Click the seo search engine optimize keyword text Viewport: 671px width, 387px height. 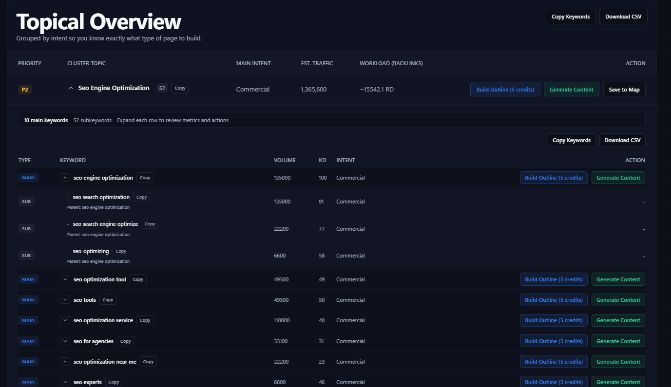click(105, 224)
